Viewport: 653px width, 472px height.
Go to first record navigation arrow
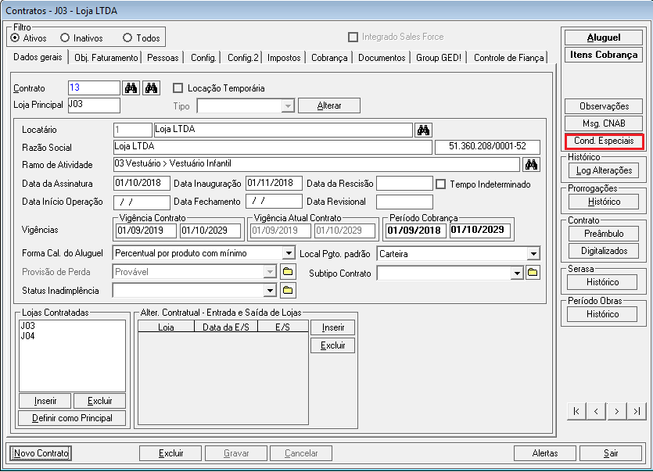coord(576,411)
